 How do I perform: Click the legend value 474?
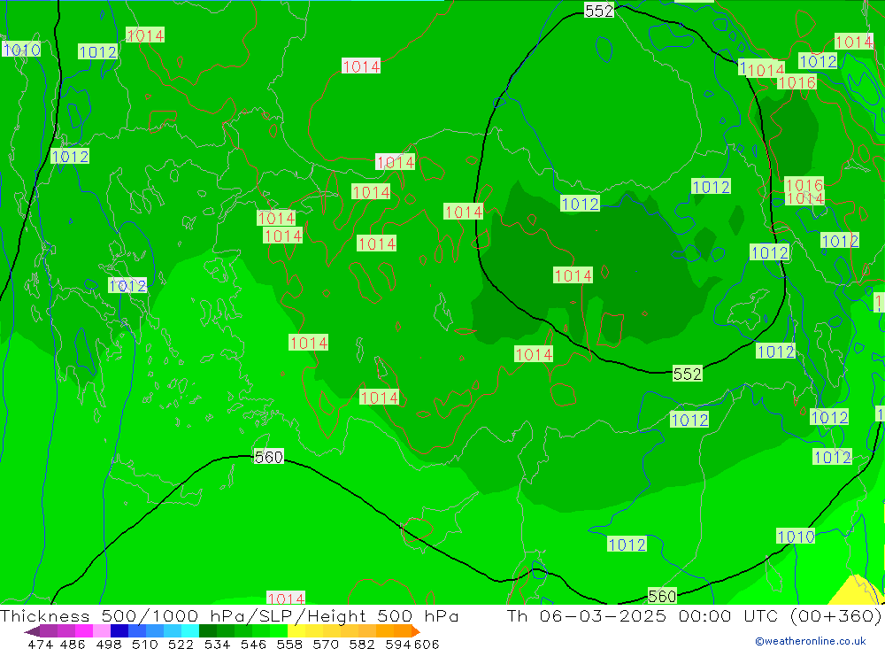(x=41, y=644)
